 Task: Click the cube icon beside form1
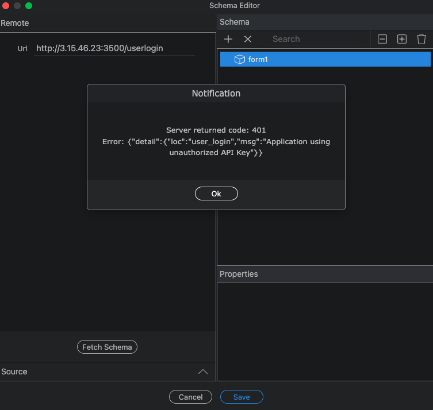240,59
